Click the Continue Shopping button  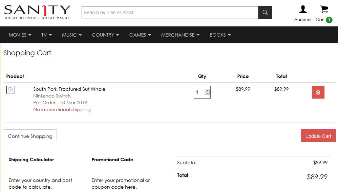point(30,136)
